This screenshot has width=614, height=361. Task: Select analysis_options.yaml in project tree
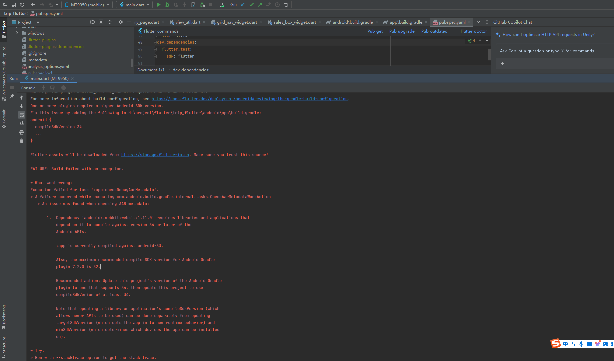[48, 66]
